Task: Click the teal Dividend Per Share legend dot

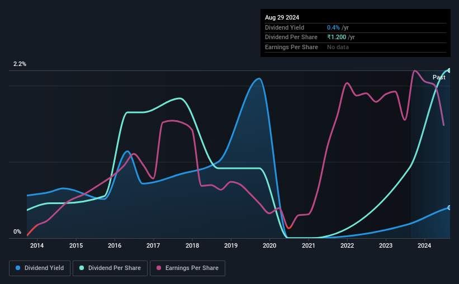Action: point(82,268)
